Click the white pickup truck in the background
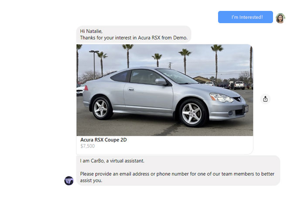 click(239, 85)
